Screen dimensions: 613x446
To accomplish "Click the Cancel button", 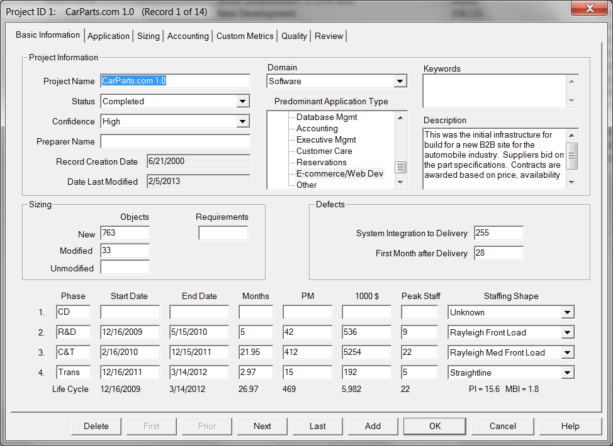I will click(x=503, y=426).
